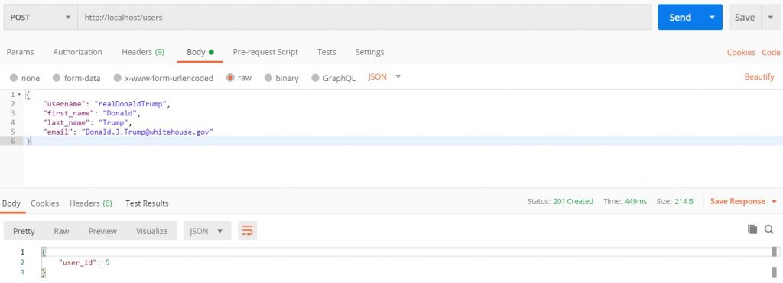Open search in response with magnifier icon
The height and width of the screenshot is (283, 783).
click(x=768, y=229)
